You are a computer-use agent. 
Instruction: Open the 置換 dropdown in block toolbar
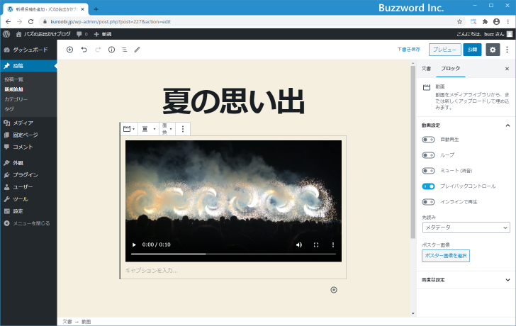coord(167,129)
